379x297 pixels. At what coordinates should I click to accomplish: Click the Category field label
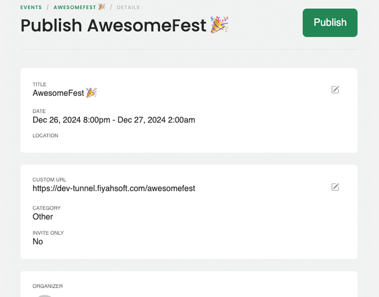point(47,208)
